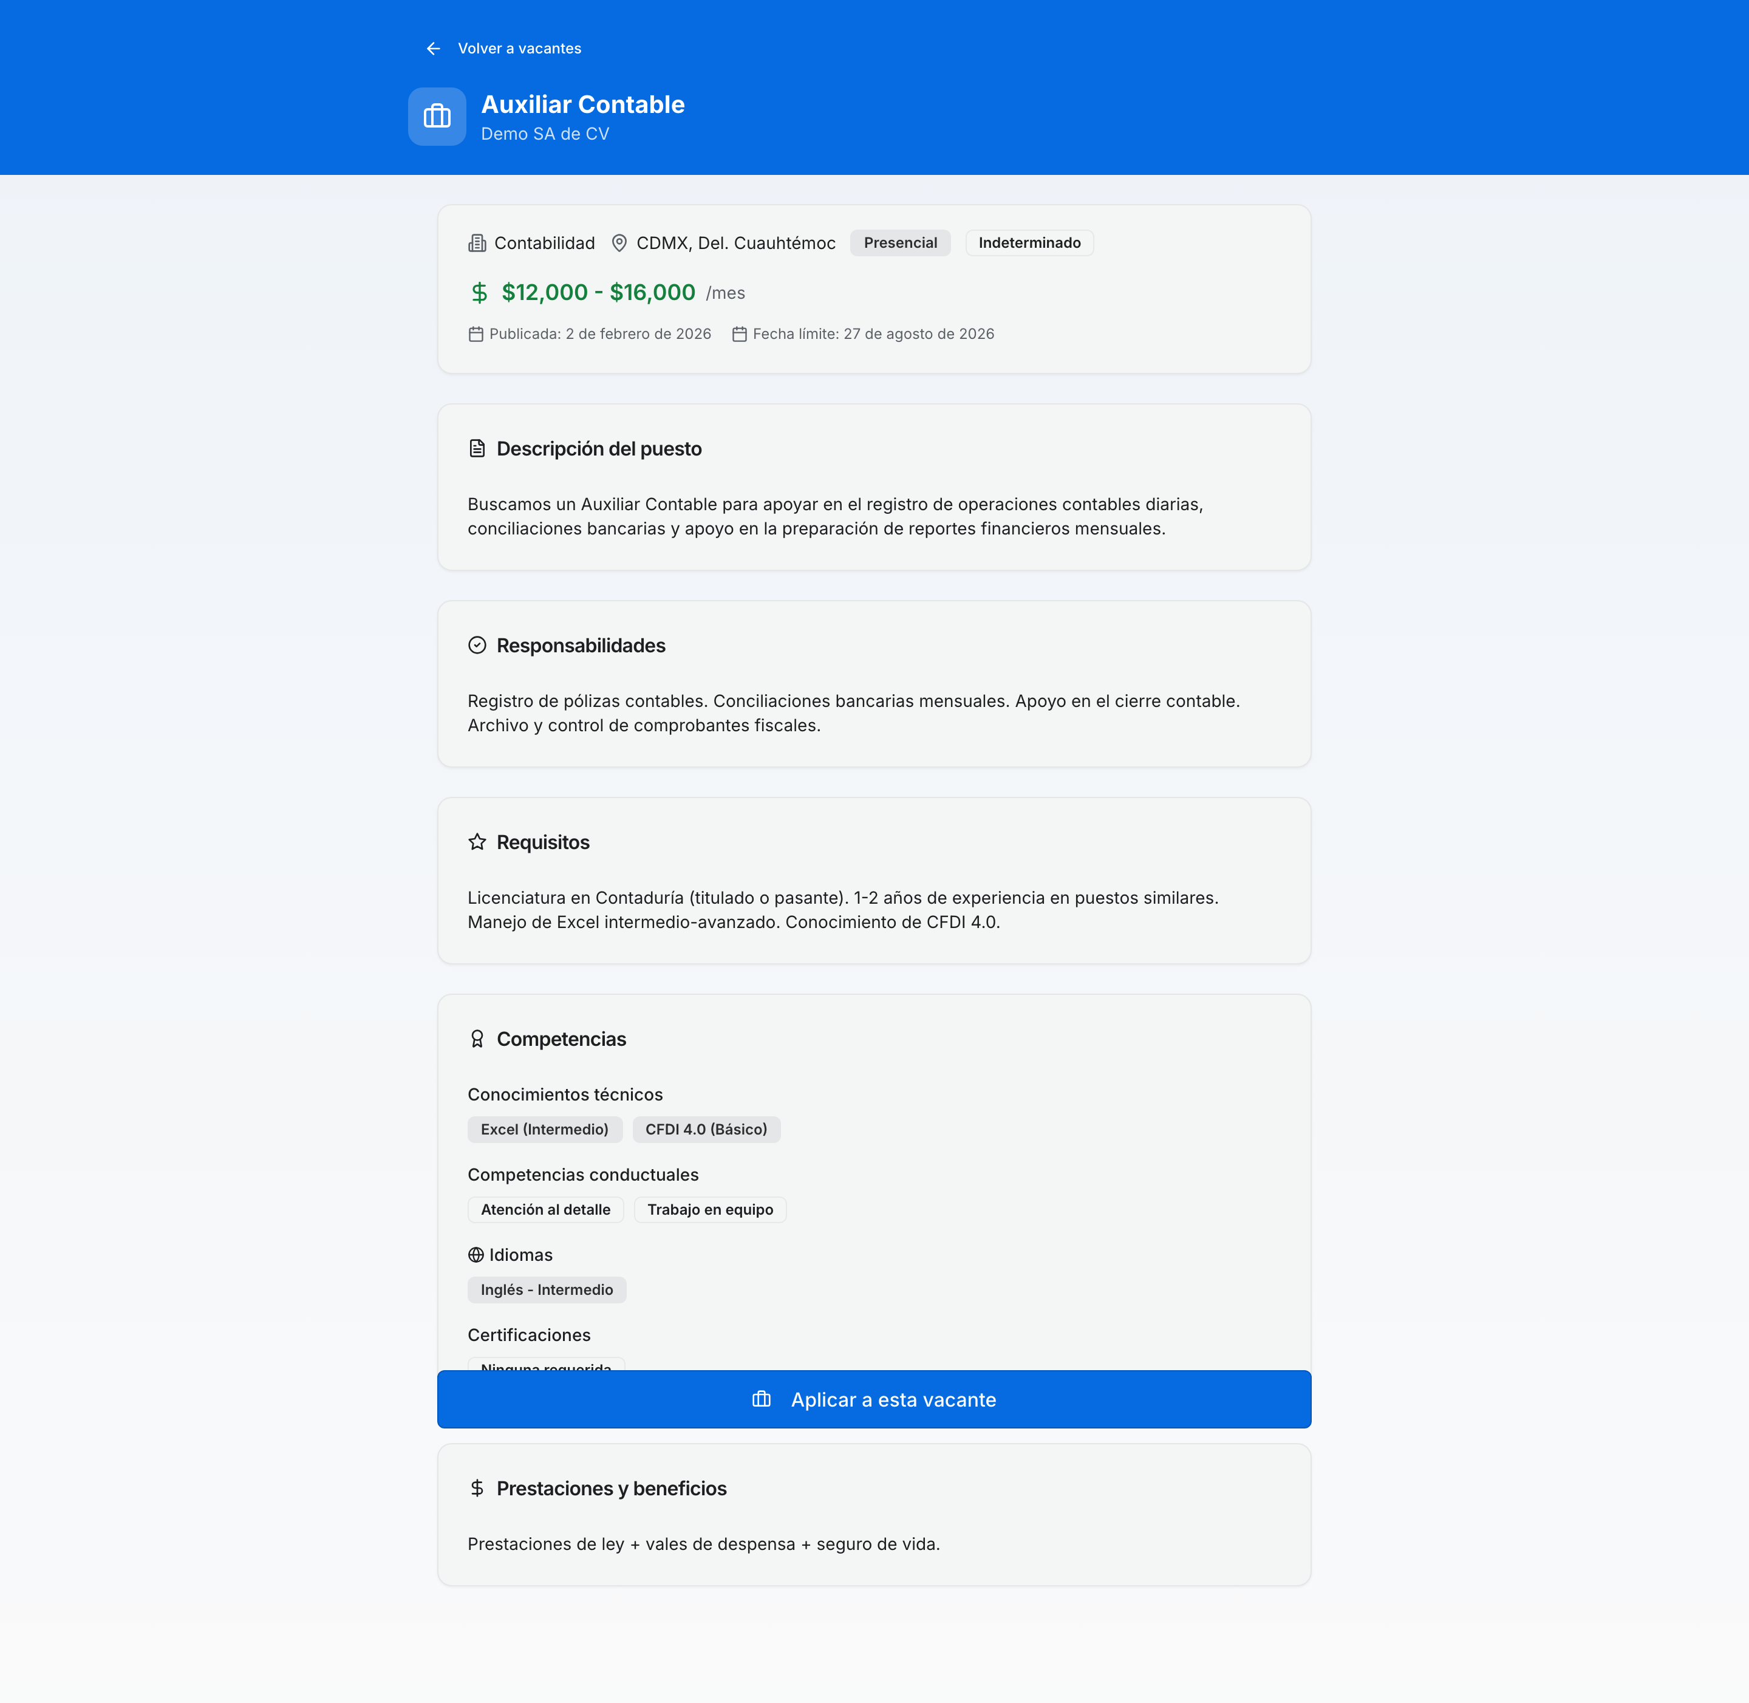Click the green dollar sign salary icon
The width and height of the screenshot is (1749, 1703).
479,293
